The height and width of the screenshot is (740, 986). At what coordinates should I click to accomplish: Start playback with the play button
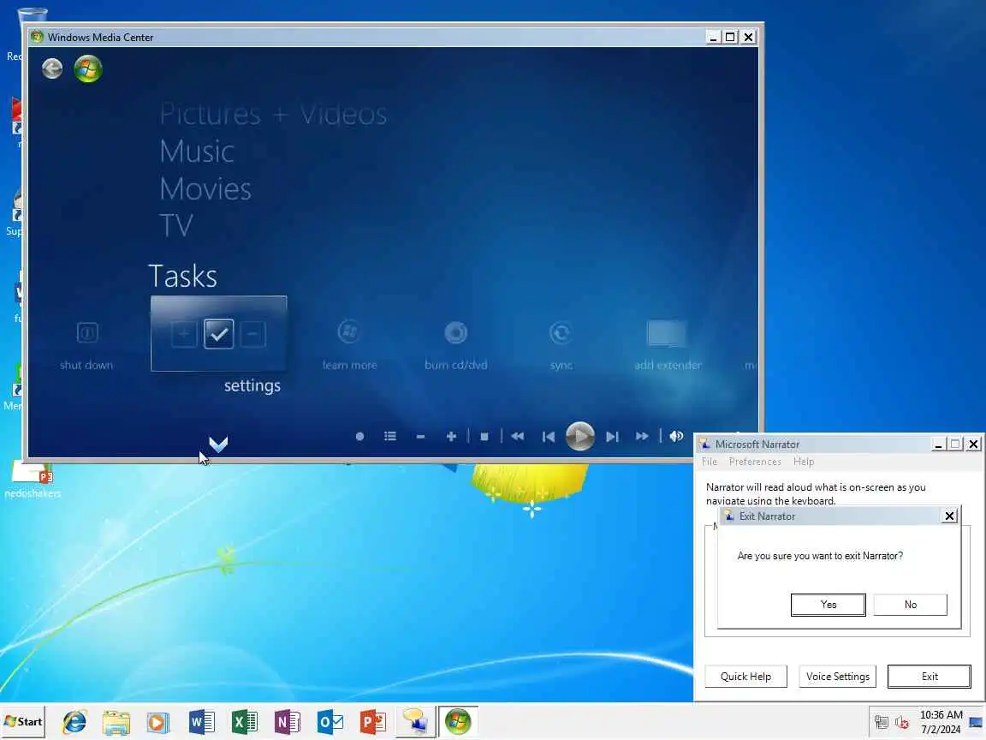click(x=579, y=436)
